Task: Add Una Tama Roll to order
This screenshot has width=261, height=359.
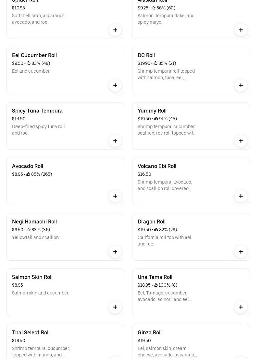Action: 241,307
